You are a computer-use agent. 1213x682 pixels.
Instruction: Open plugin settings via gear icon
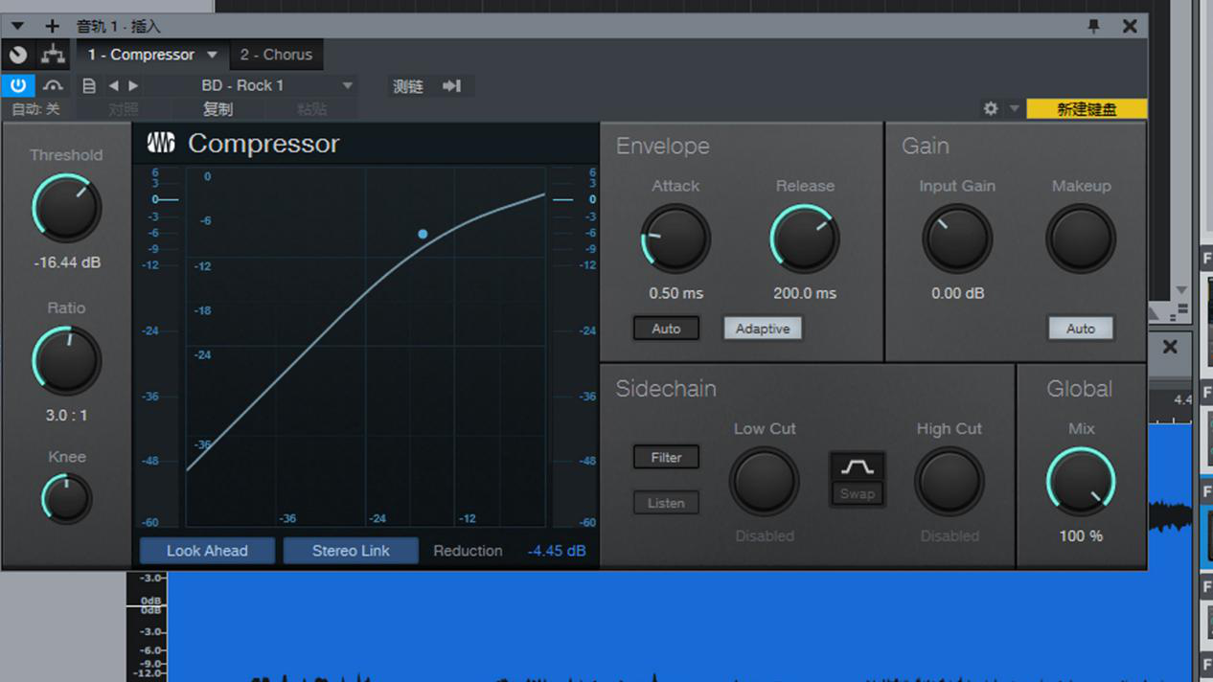pos(990,108)
